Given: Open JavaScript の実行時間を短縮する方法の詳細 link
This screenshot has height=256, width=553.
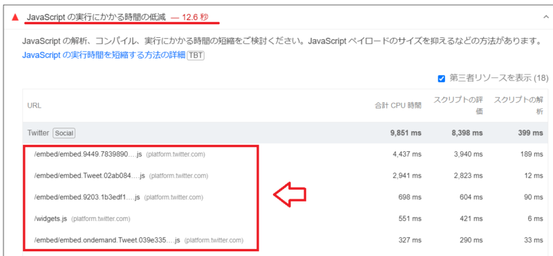Looking at the screenshot, I should (104, 56).
